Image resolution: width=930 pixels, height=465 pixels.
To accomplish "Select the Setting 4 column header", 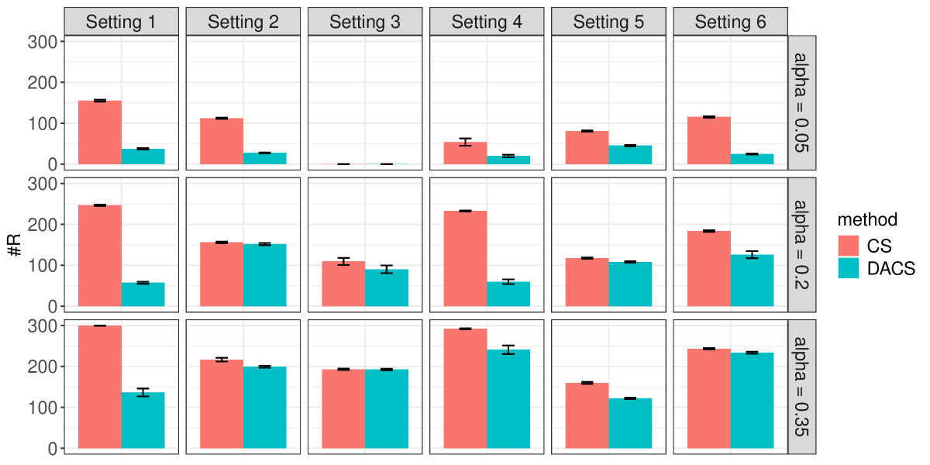I will pos(487,22).
